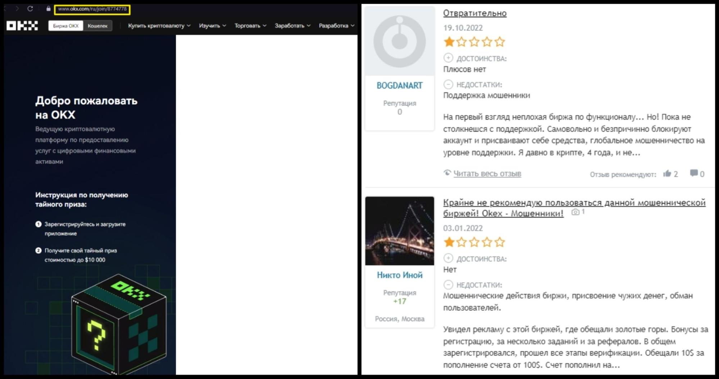
Task: Click the OKX logo in the header
Action: [22, 26]
